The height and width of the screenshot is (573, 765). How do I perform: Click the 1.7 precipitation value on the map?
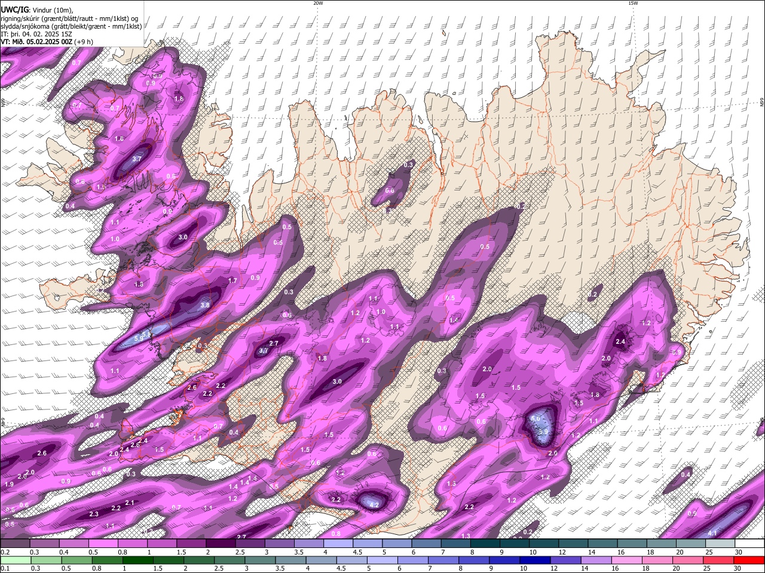(x=233, y=281)
